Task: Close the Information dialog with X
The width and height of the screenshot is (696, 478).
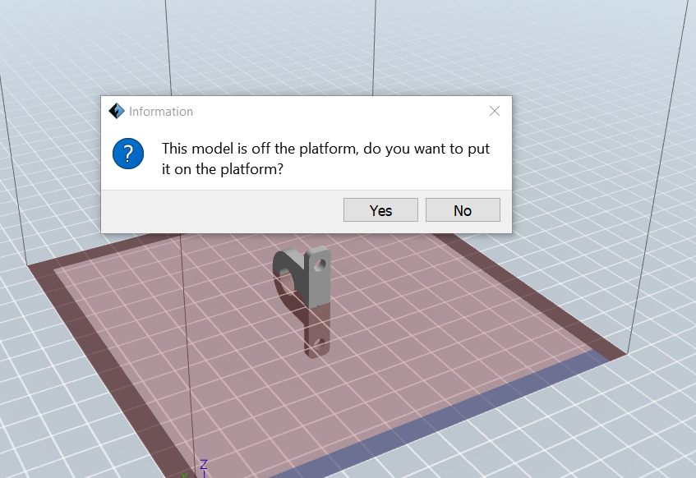Action: 494,111
